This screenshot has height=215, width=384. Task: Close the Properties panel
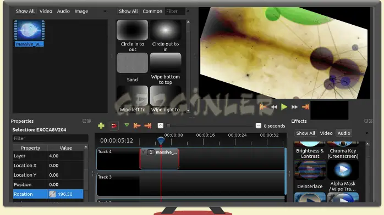pyautogui.click(x=89, y=121)
